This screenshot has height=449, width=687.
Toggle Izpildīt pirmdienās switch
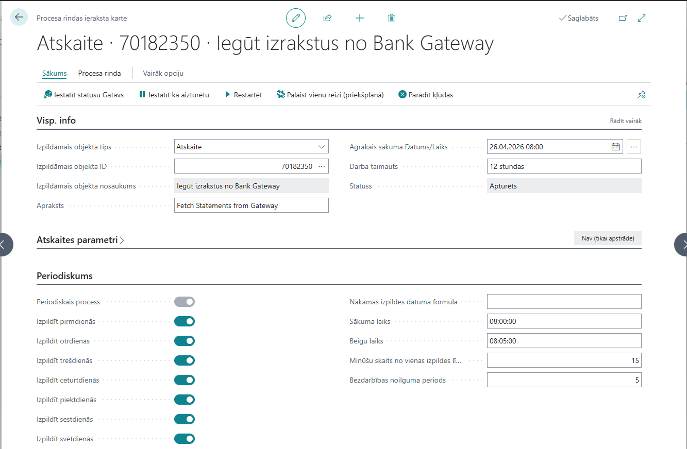[x=185, y=321]
